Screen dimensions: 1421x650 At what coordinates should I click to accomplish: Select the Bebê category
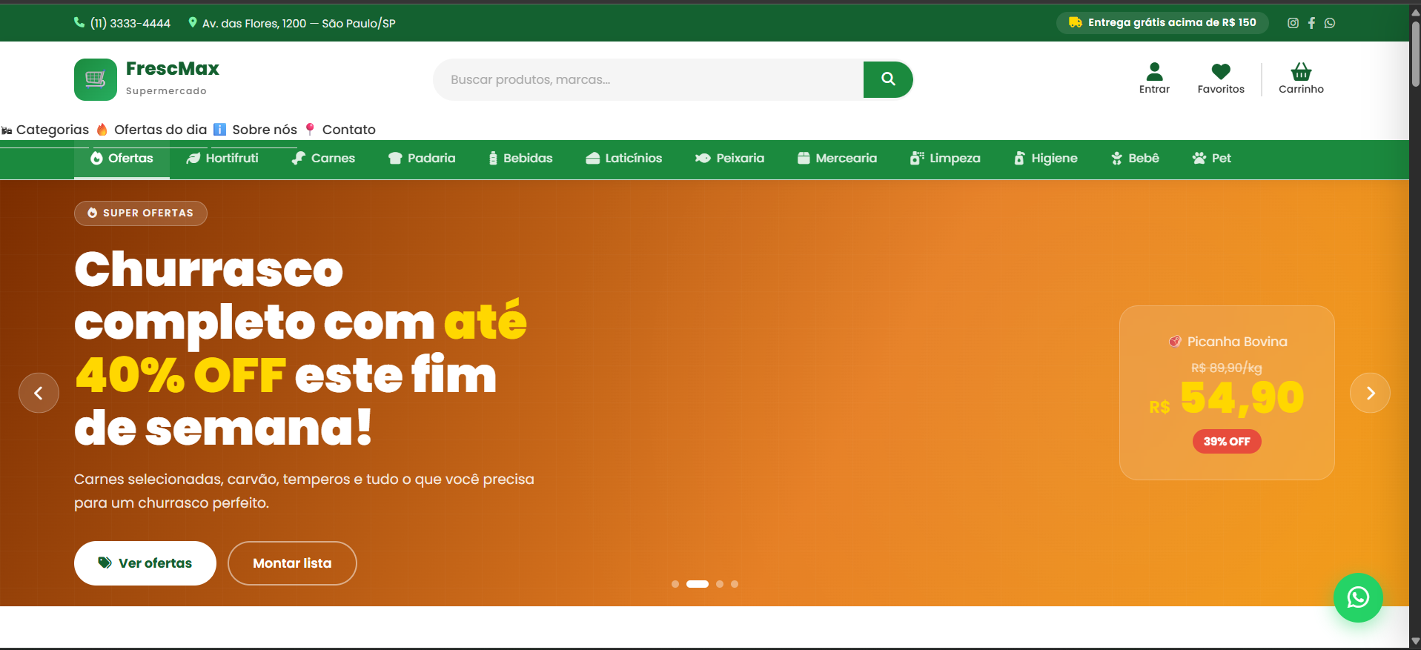point(1135,159)
